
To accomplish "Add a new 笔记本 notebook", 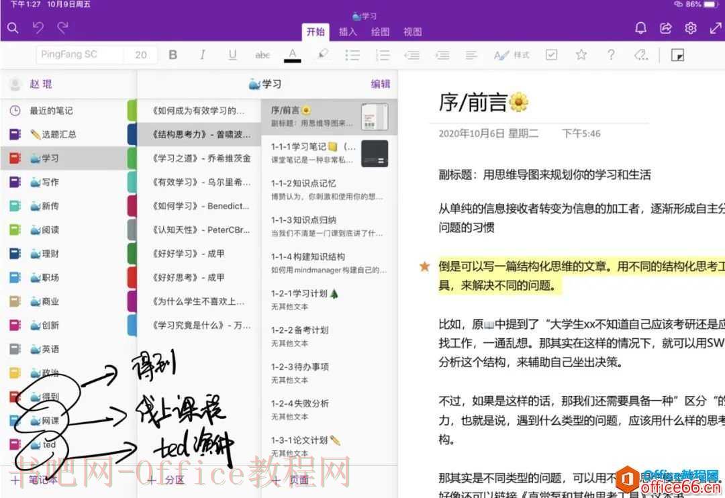I will point(34,480).
